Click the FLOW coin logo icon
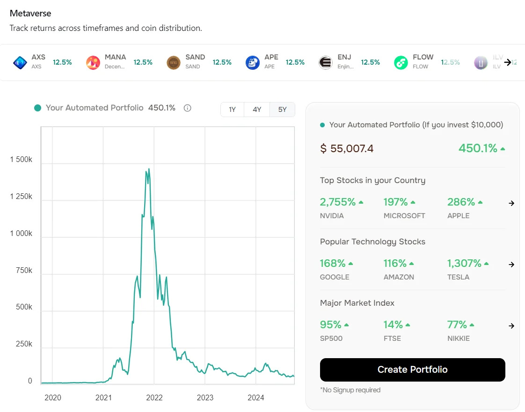Screen dimensions: 525x412 pyautogui.click(x=401, y=63)
